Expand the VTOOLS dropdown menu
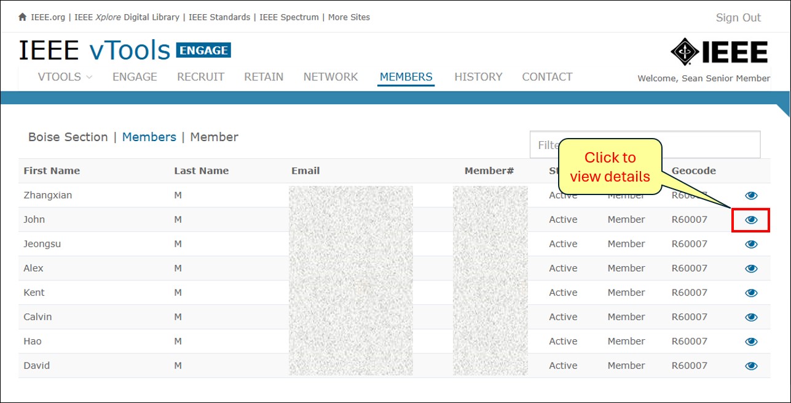This screenshot has width=791, height=403. [65, 77]
